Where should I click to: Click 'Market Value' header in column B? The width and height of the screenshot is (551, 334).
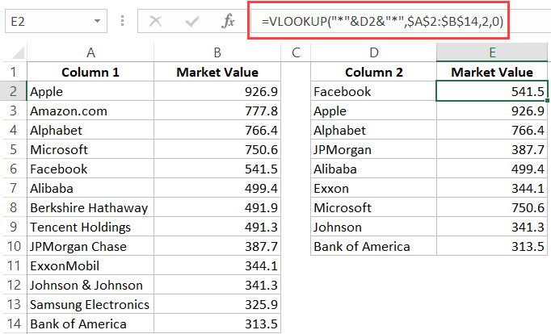217,72
